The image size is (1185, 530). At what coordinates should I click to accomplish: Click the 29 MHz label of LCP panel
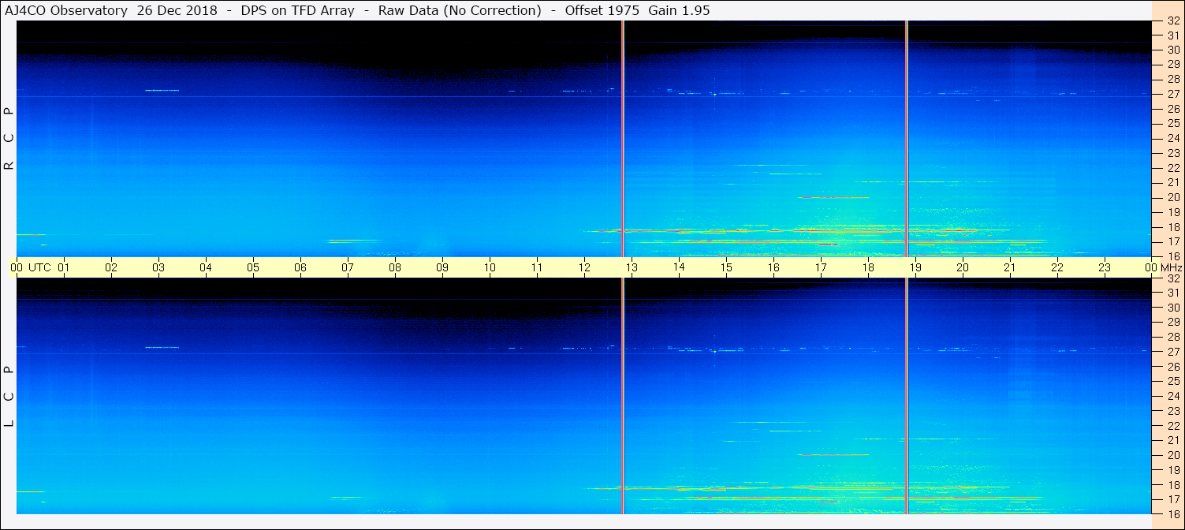coord(1173,323)
